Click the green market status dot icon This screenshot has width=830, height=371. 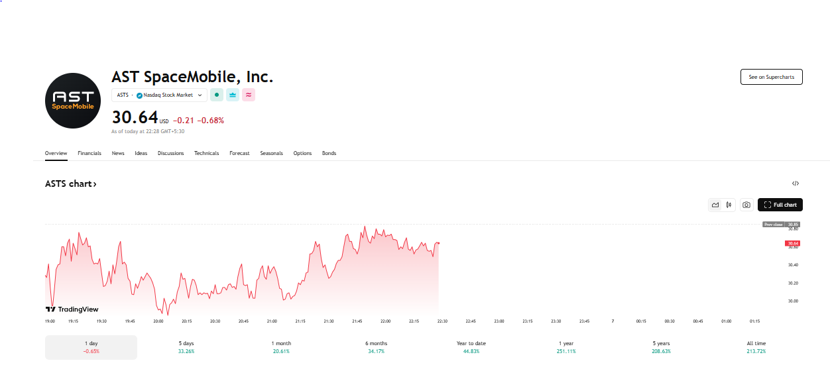pyautogui.click(x=217, y=95)
